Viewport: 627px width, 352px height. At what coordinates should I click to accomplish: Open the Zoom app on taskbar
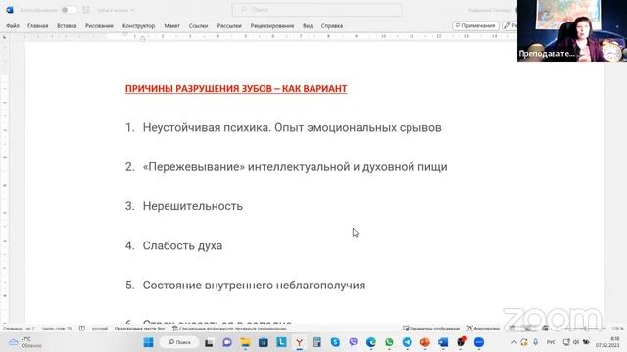[x=479, y=342]
